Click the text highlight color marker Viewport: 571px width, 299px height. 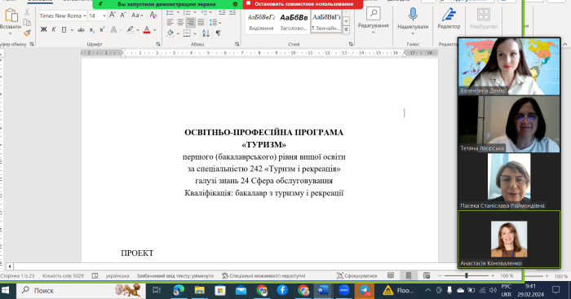(x=130, y=30)
